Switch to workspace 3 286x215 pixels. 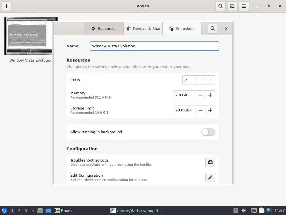pos(26,211)
